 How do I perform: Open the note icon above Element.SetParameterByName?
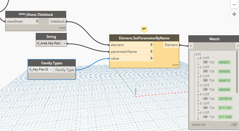pos(144,29)
